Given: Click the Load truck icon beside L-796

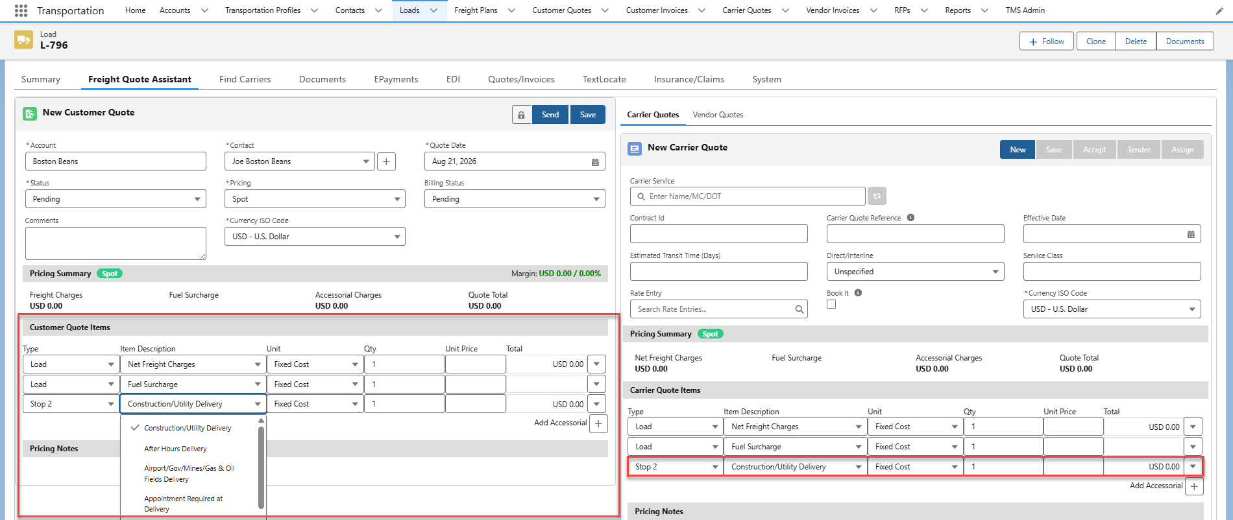Looking at the screenshot, I should 24,40.
